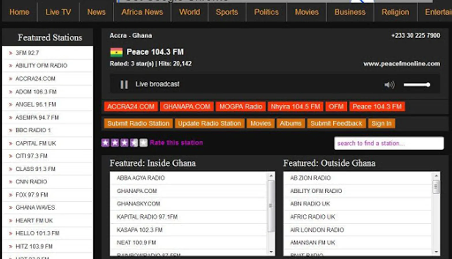Rate the station four stars
The height and width of the screenshot is (259, 452).
134,143
